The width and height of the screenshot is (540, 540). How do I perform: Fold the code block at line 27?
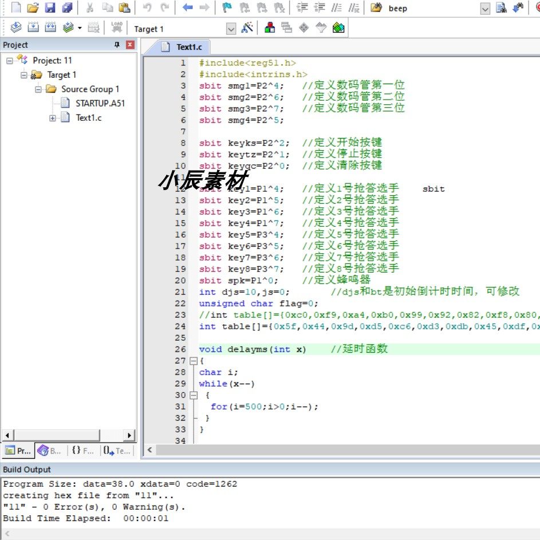pos(194,361)
